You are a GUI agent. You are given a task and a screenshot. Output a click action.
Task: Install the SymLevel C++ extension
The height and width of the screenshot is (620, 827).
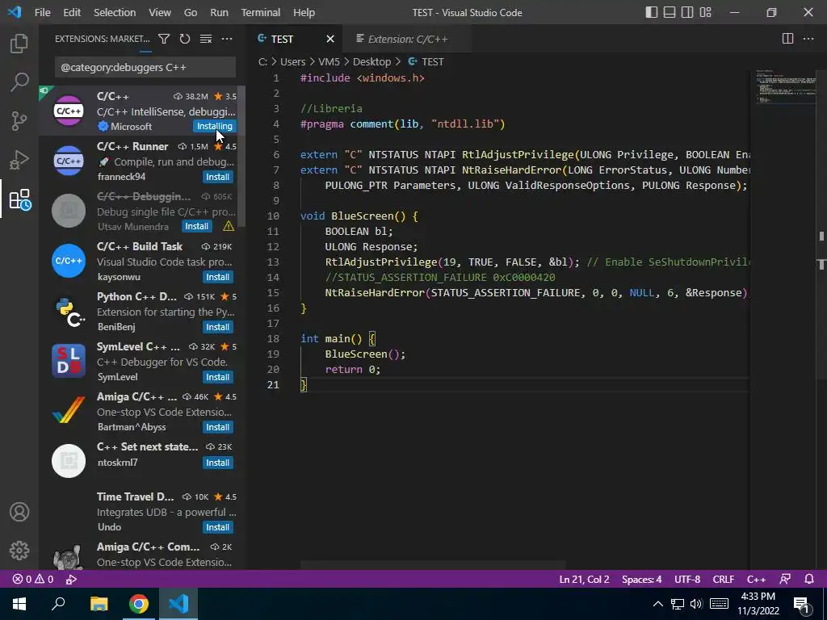(217, 377)
